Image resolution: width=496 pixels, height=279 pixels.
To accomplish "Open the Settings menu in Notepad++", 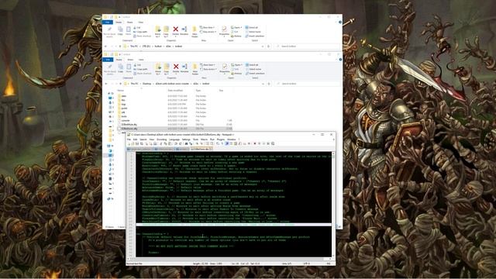I will click(186, 139).
